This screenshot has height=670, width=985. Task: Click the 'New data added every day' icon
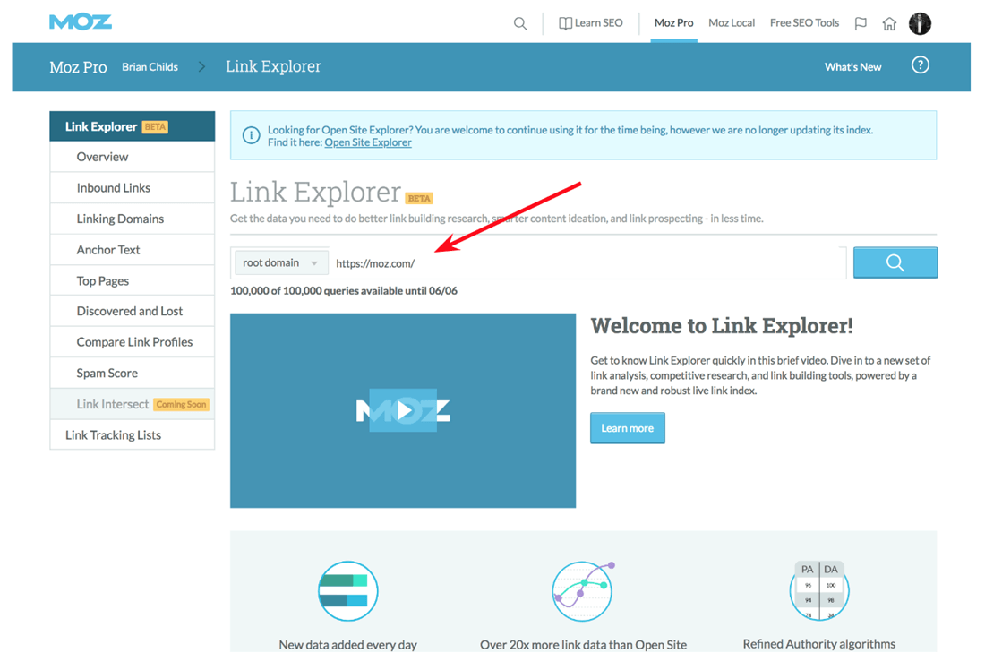[348, 591]
